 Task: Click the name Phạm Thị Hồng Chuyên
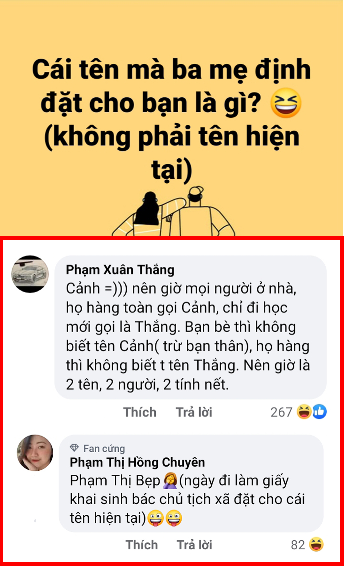coord(137,462)
